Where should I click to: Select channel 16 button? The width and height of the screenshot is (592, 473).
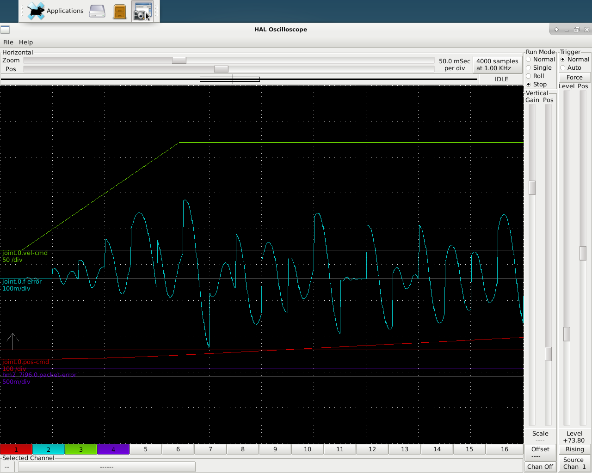505,449
